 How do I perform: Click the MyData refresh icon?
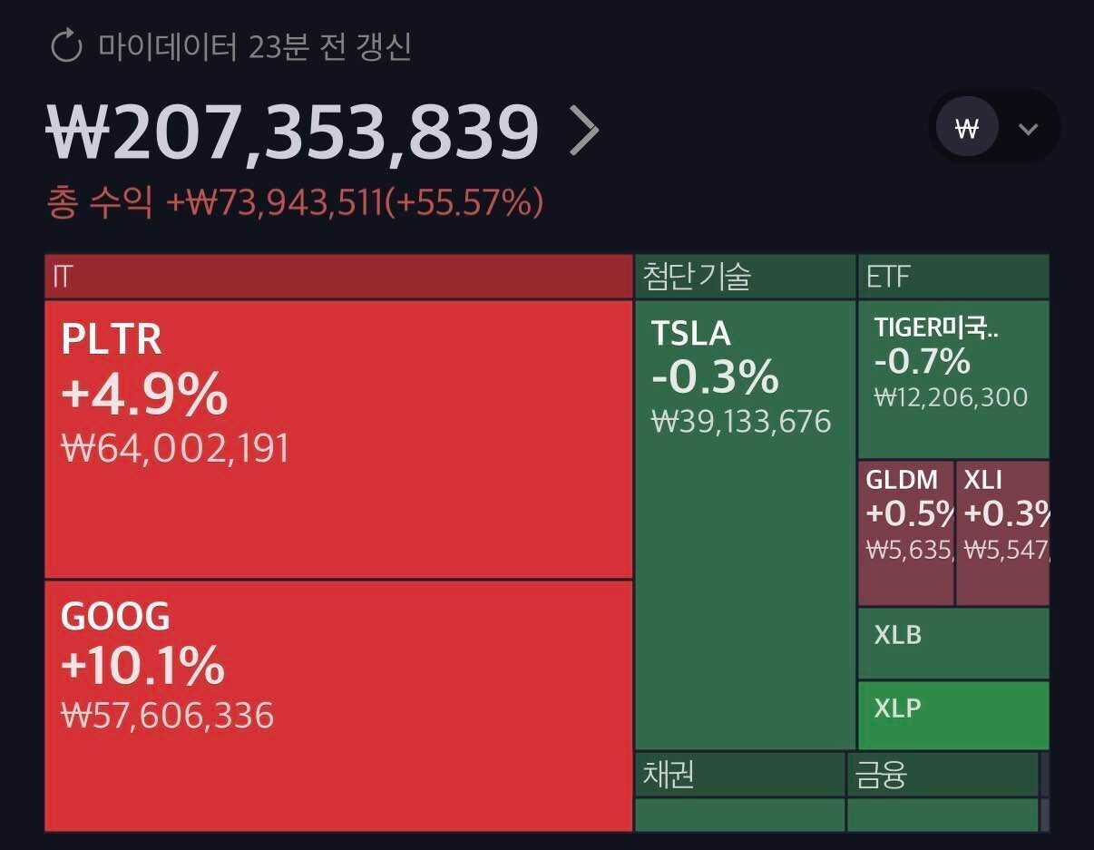coord(66,46)
